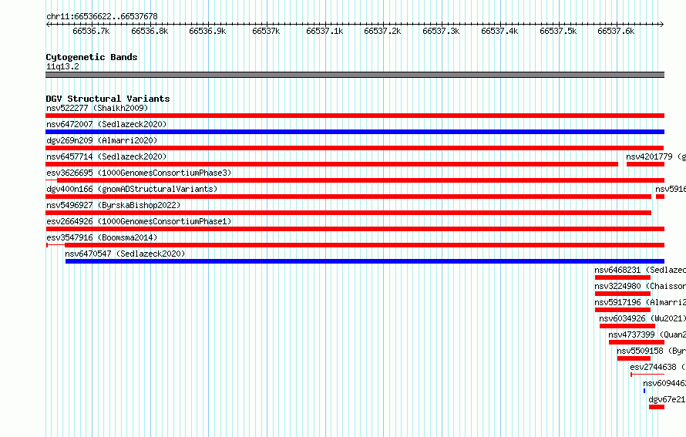Click the red bar beneath nsv4737399
Viewport: 686px width, 437px height.
pos(637,342)
